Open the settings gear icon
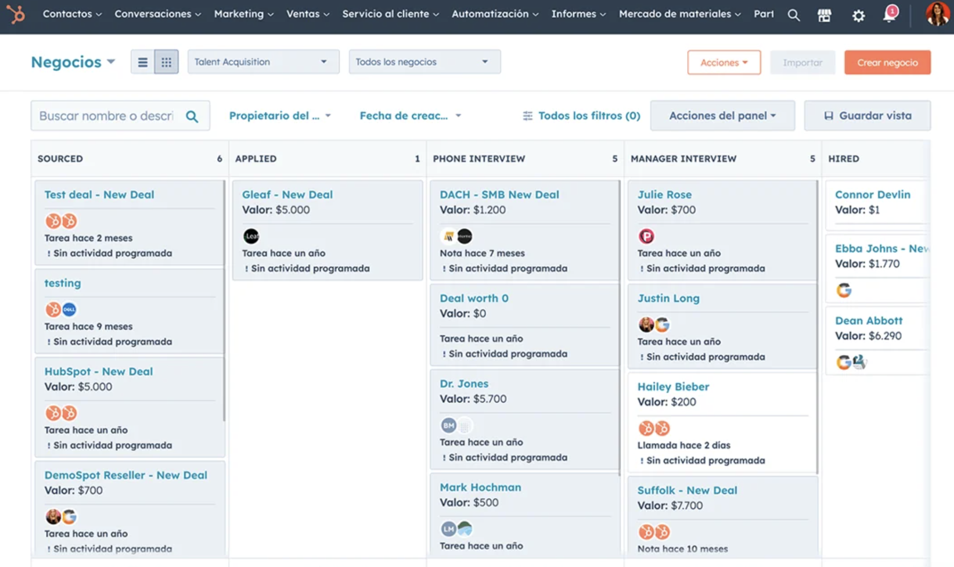 point(858,16)
